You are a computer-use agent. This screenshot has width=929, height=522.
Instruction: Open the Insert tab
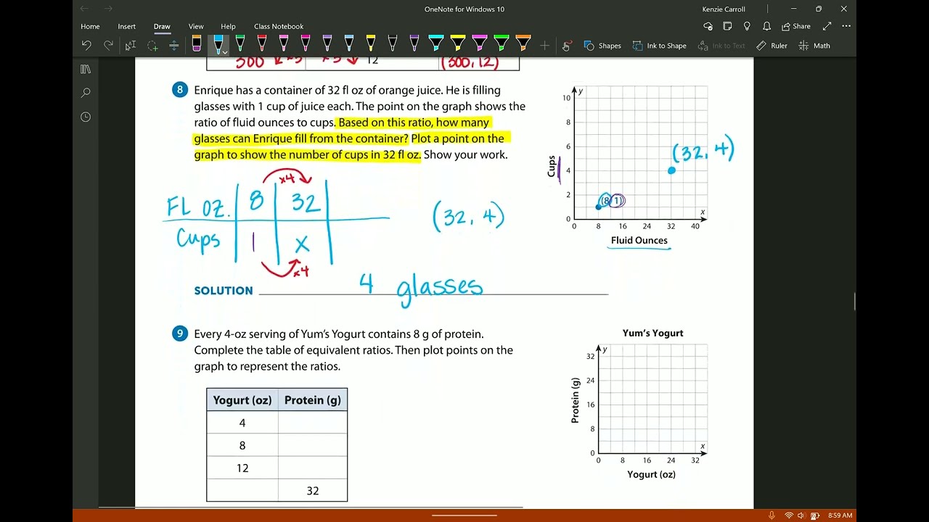(x=126, y=26)
